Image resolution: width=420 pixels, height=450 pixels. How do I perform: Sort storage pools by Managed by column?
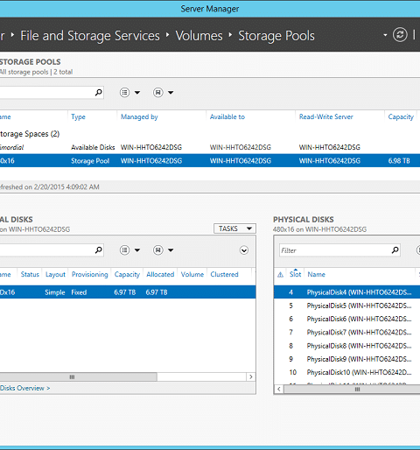pos(139,116)
